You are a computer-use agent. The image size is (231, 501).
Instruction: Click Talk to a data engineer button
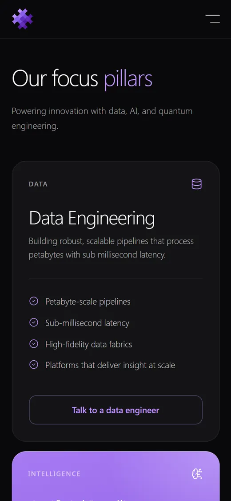point(115,410)
